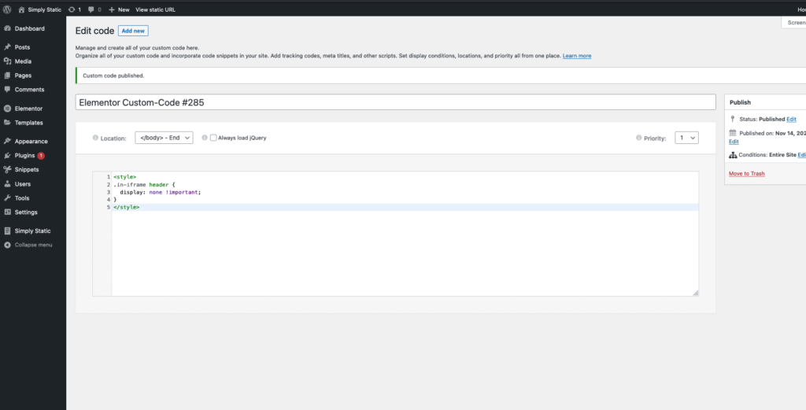Screen dimensions: 806x410
Task: Click the title field Elementor Custom-Code #285
Action: pyautogui.click(x=395, y=102)
